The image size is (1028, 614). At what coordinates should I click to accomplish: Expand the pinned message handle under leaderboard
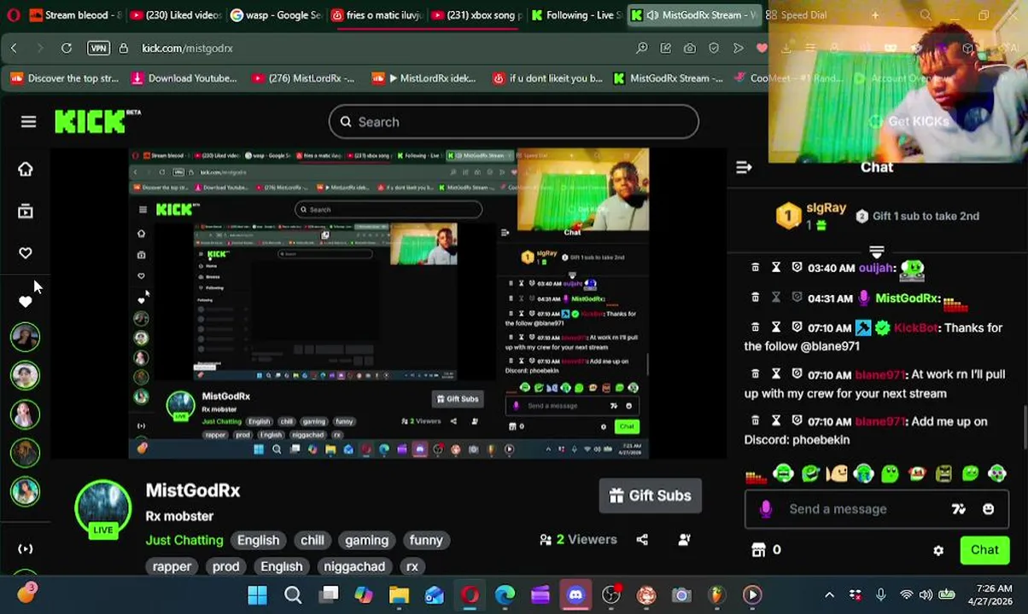click(876, 252)
